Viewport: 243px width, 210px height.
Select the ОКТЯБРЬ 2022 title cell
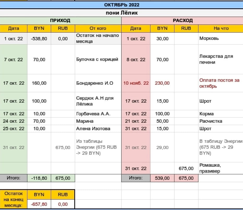click(121, 5)
